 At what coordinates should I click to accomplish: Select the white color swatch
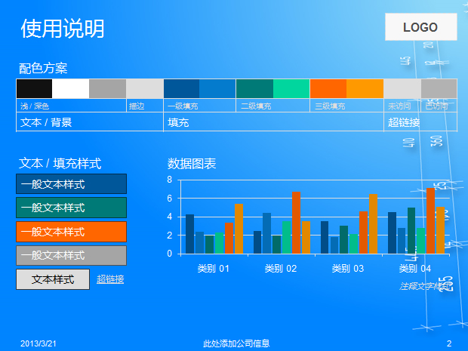pos(71,88)
